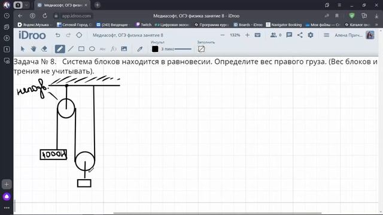This screenshot has height=215, width=383.
Task: Select the eyedropper color picker
Action: [139, 49]
